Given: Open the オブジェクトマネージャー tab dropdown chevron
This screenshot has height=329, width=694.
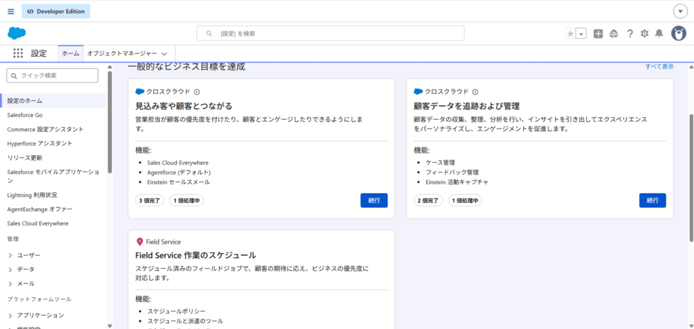Looking at the screenshot, I should pyautogui.click(x=164, y=54).
